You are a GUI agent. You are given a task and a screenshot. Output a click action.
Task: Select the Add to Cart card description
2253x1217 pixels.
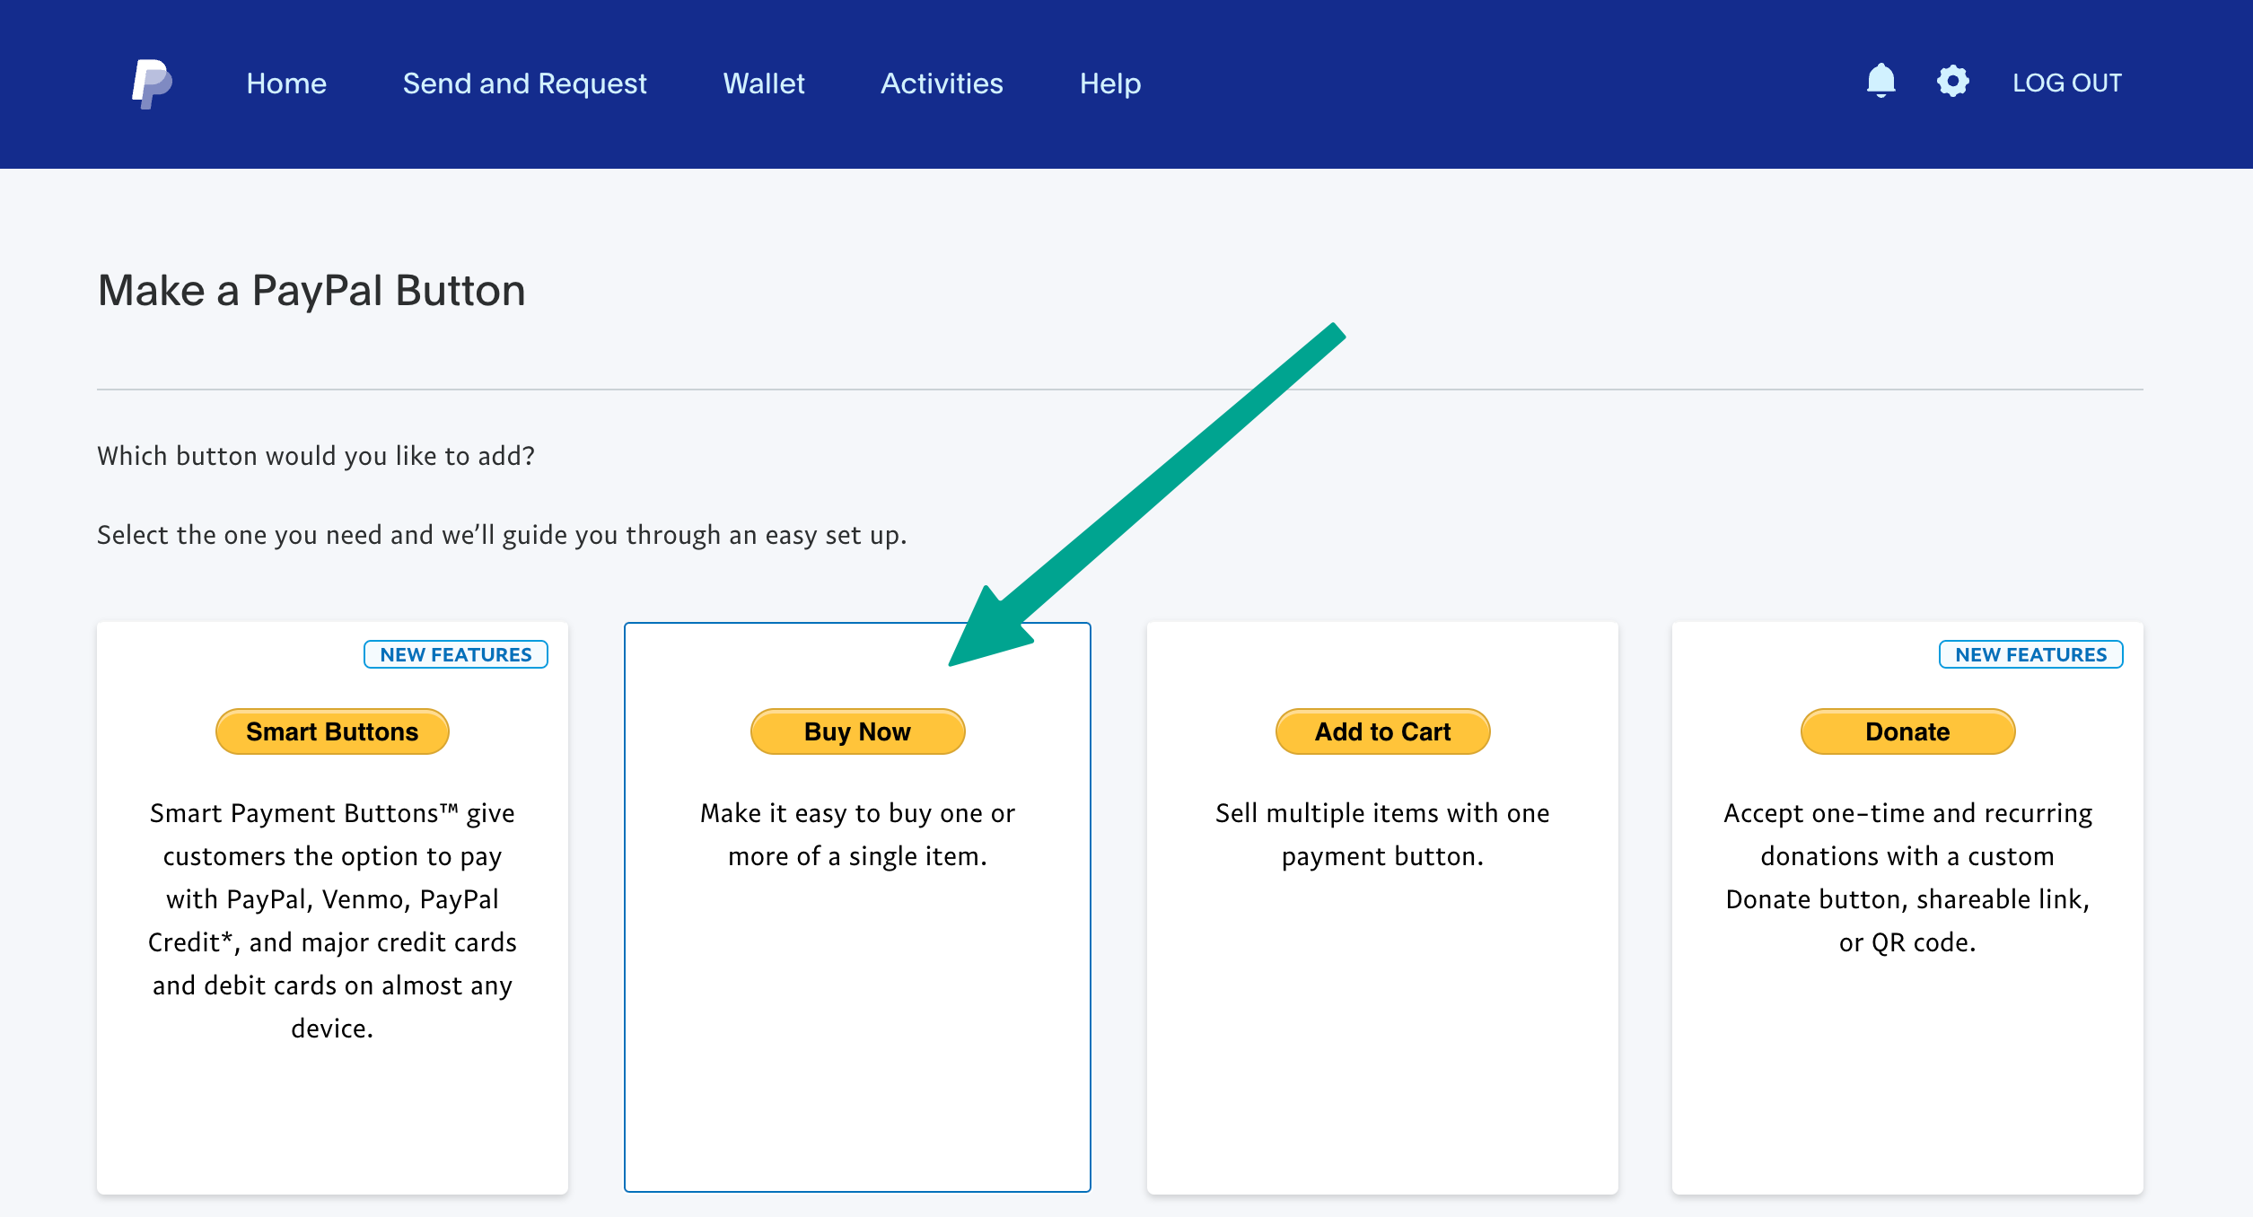(x=1382, y=835)
